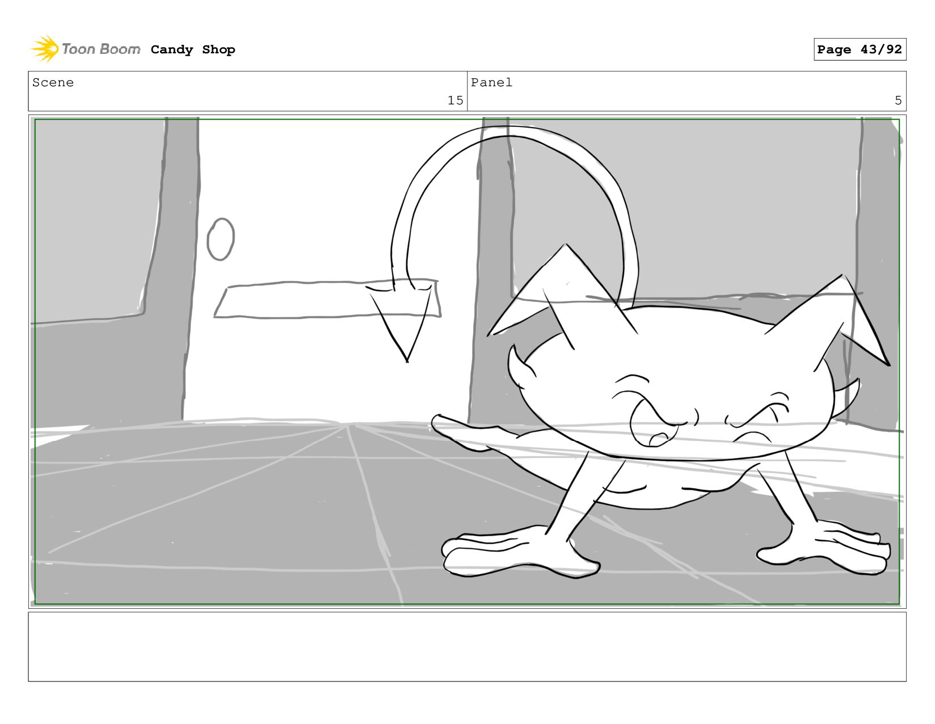Select the scene number 15
935x724 pixels.
[x=455, y=100]
